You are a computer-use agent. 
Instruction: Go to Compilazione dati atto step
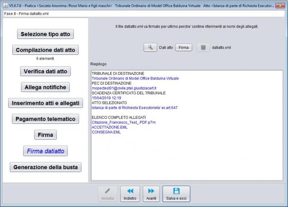coord(45,50)
